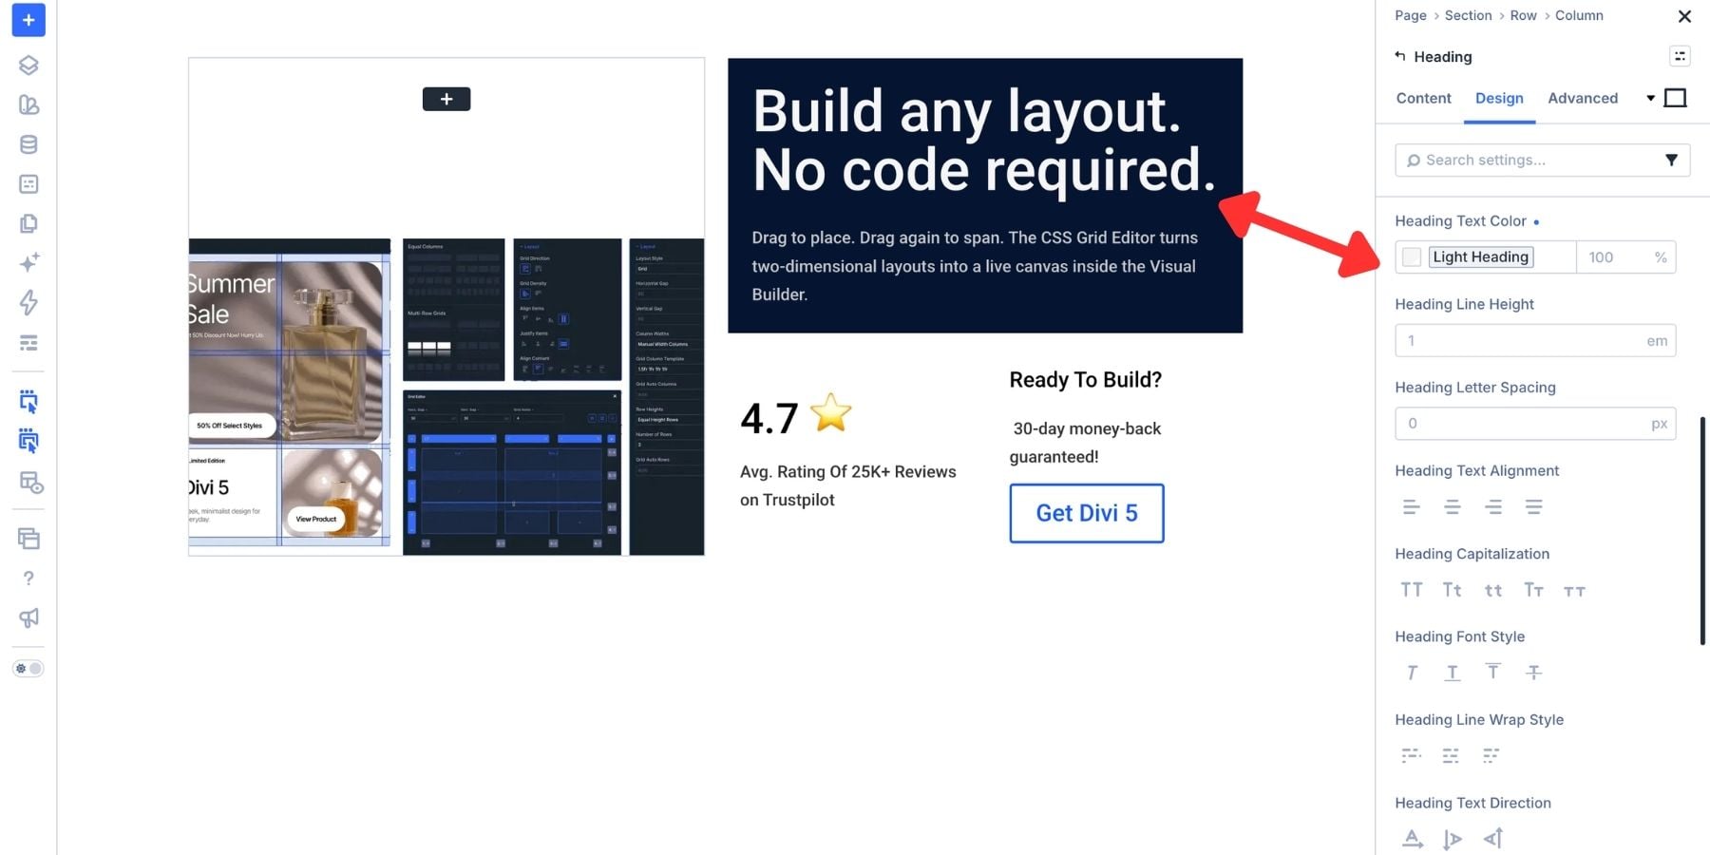Screen dimensions: 1710x855
Task: Select first Heading Text Direction icon
Action: [1413, 838]
